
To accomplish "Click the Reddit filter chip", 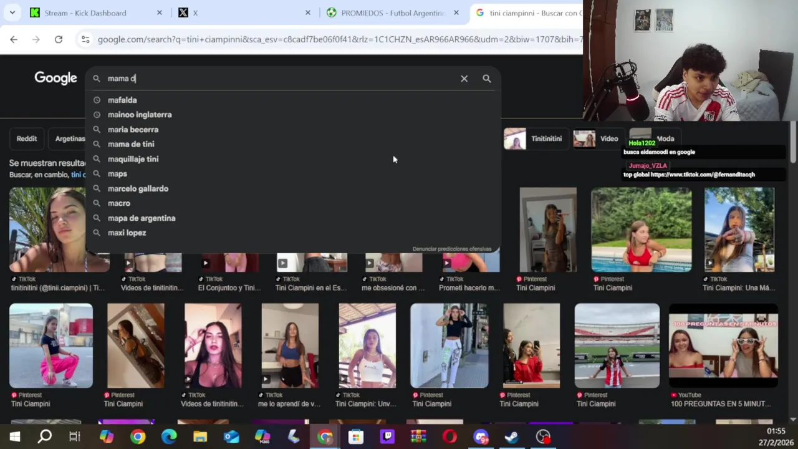I will [x=27, y=138].
